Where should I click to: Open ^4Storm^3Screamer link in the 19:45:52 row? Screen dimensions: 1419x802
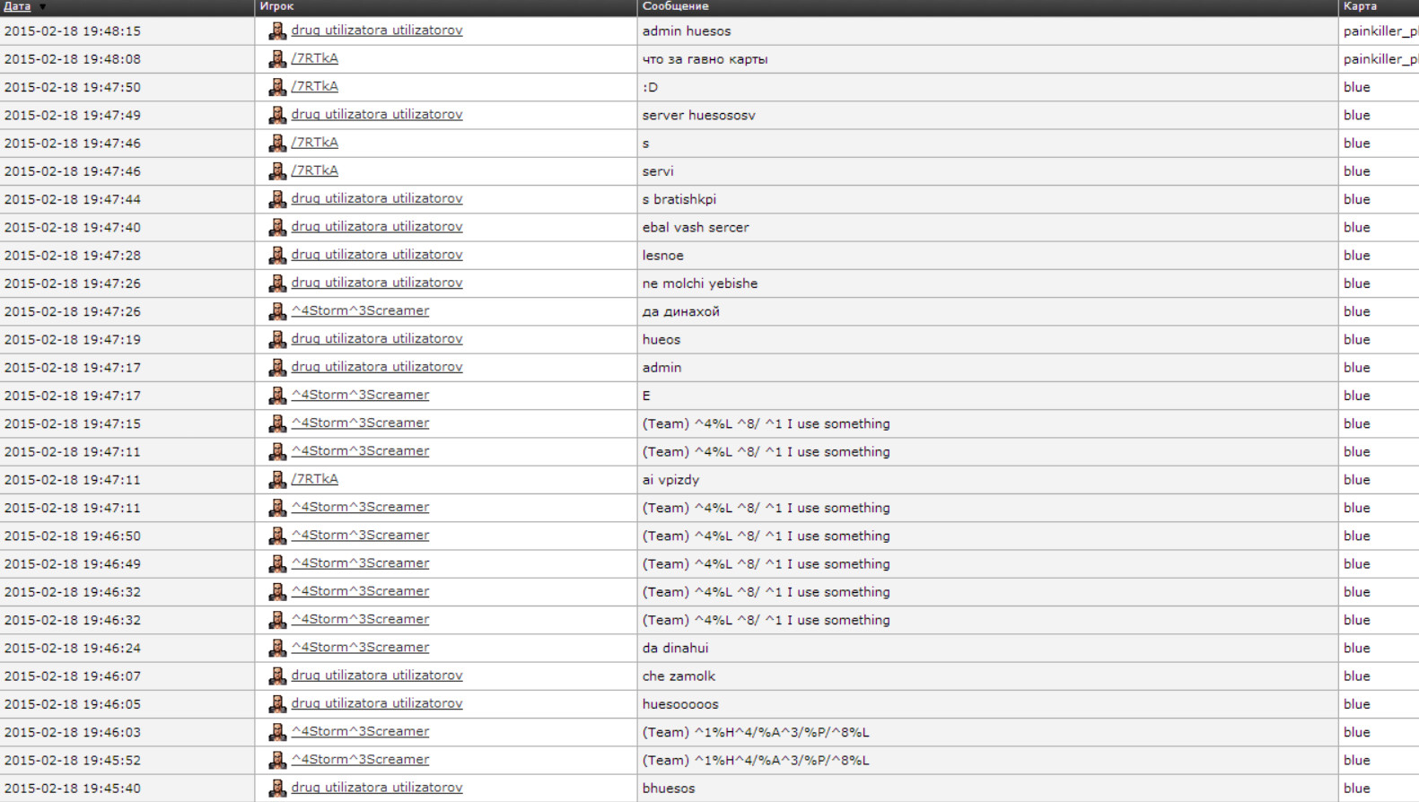pos(360,759)
